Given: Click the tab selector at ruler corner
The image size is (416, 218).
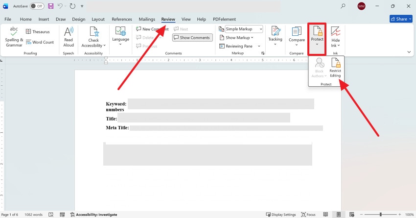Looking at the screenshot, I should 1,61.
